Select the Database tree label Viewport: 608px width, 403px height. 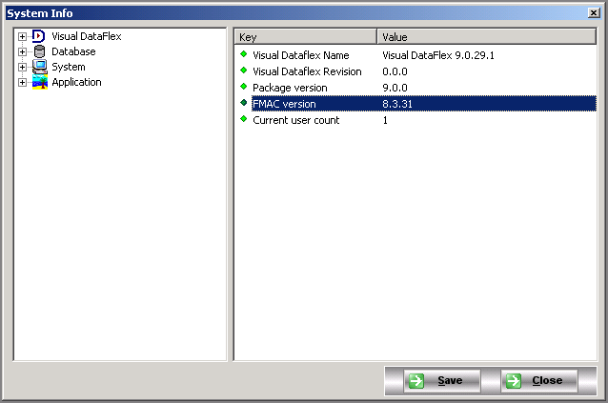pyautogui.click(x=73, y=51)
